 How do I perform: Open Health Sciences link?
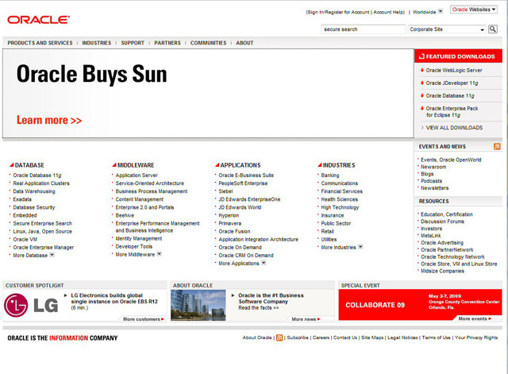340,199
